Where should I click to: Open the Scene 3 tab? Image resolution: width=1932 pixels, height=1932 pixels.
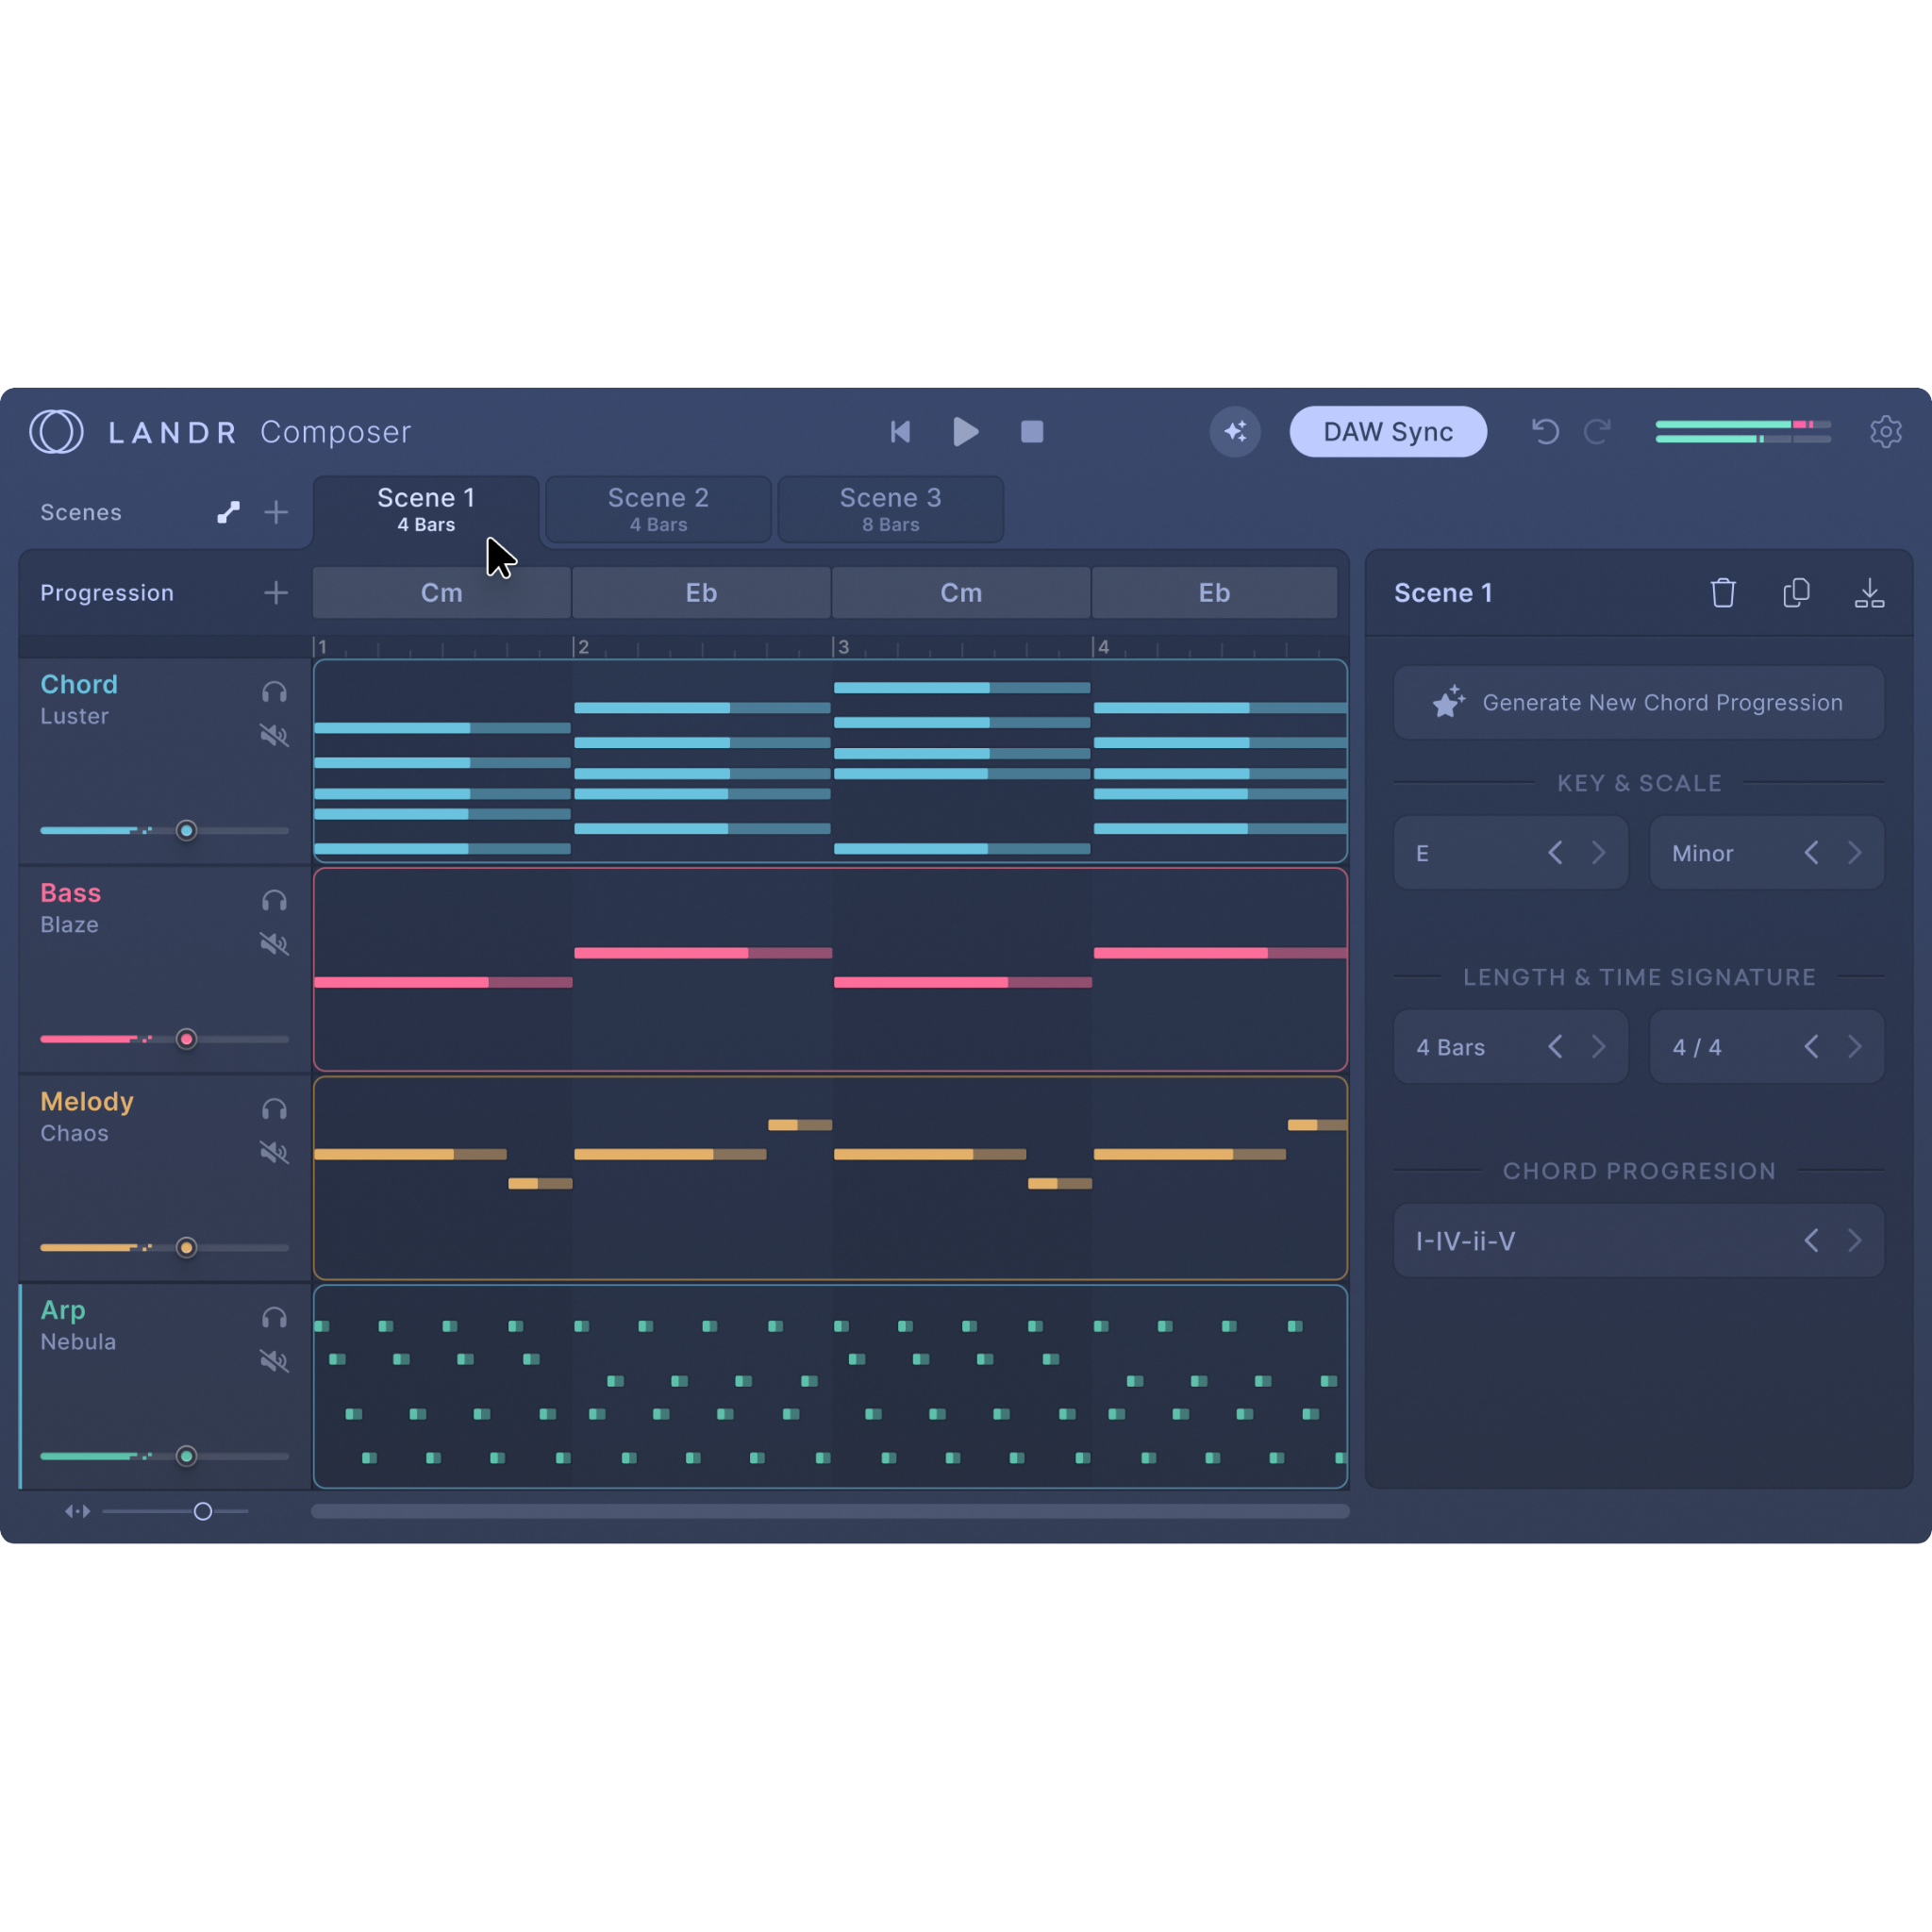890,509
